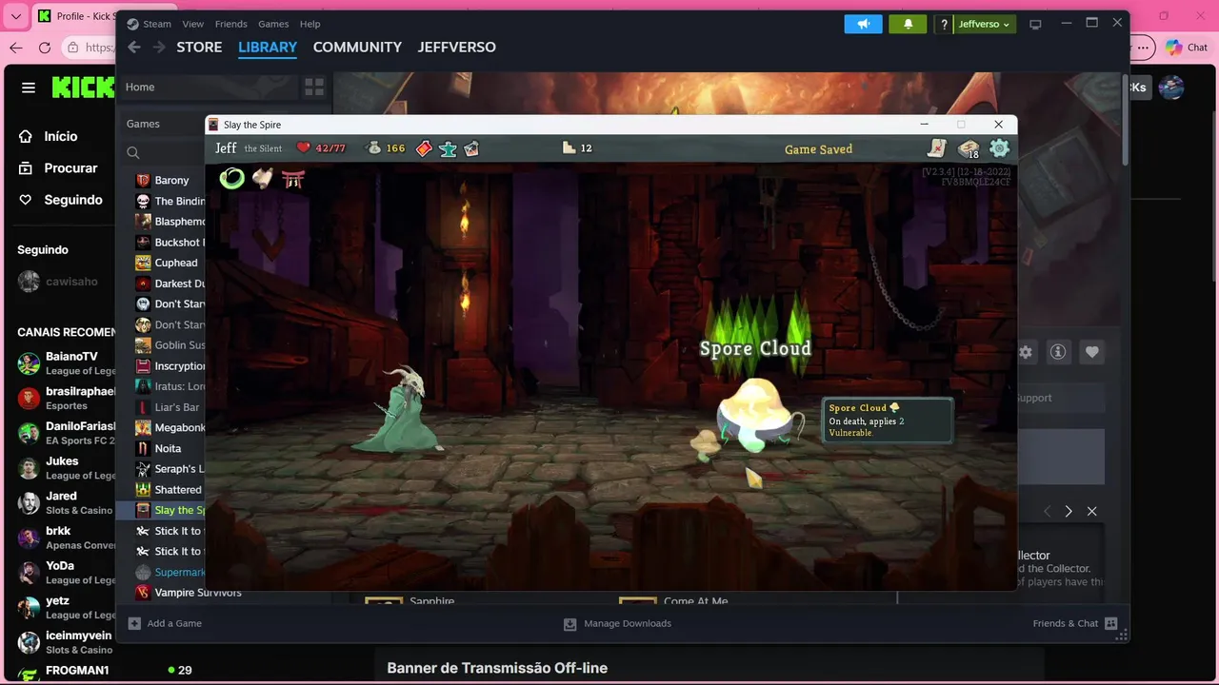Screen dimensions: 1219x685
Task: Click the Kick profile avatar
Action: click(1171, 87)
